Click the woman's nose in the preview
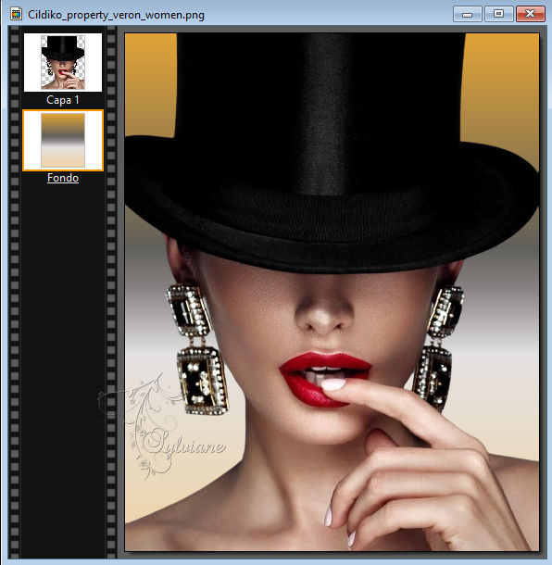Image resolution: width=552 pixels, height=565 pixels. point(321,310)
